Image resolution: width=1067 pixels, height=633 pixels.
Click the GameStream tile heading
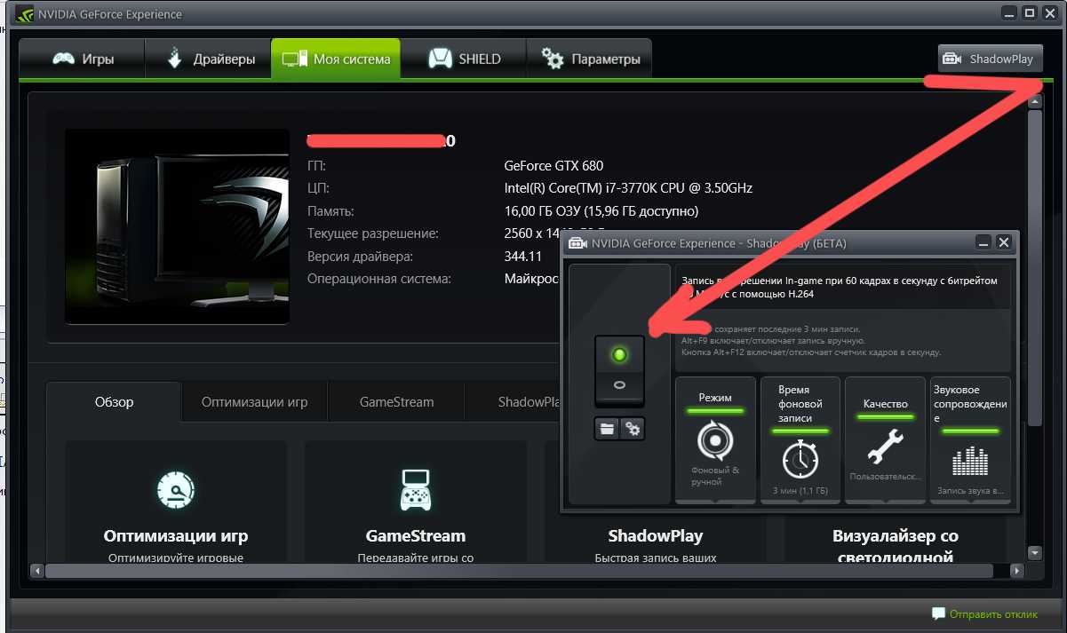(x=416, y=536)
